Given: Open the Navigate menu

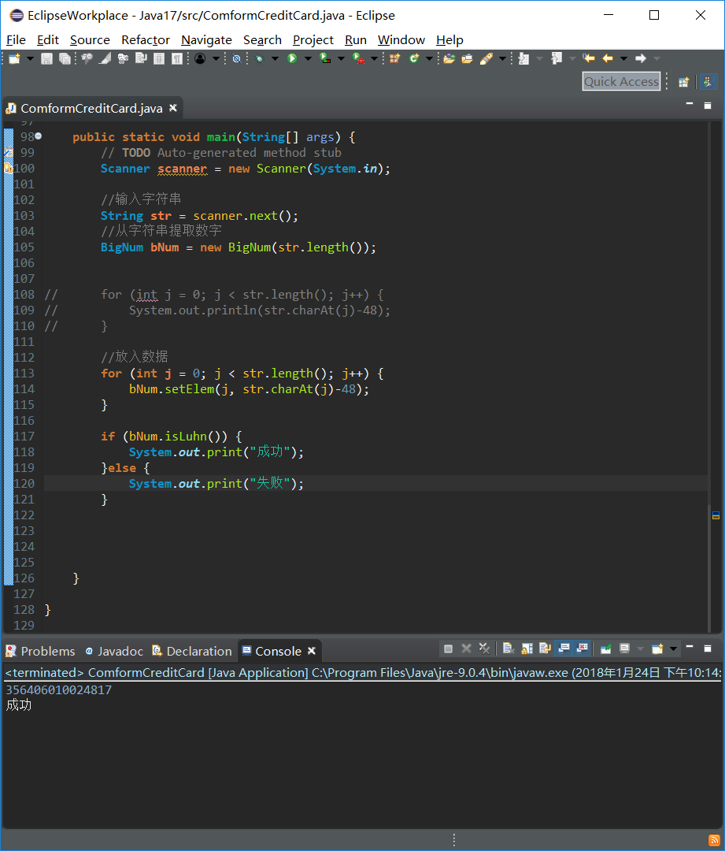Looking at the screenshot, I should point(206,40).
